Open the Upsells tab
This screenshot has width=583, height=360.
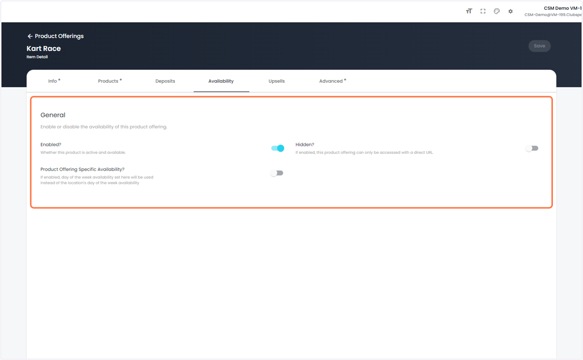(276, 81)
